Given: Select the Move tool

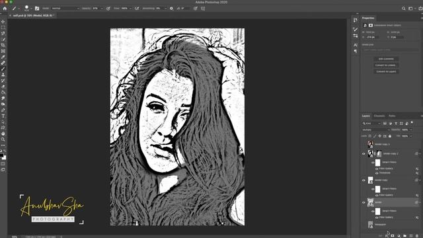Looking at the screenshot, I should [x=3, y=22].
